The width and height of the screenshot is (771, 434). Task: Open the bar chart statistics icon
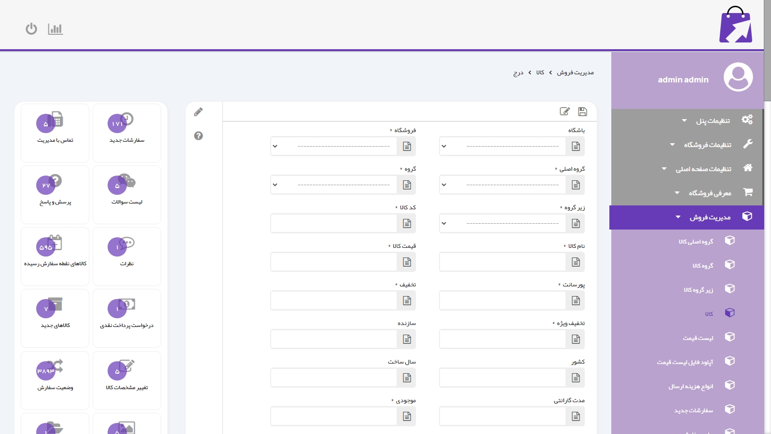point(55,29)
